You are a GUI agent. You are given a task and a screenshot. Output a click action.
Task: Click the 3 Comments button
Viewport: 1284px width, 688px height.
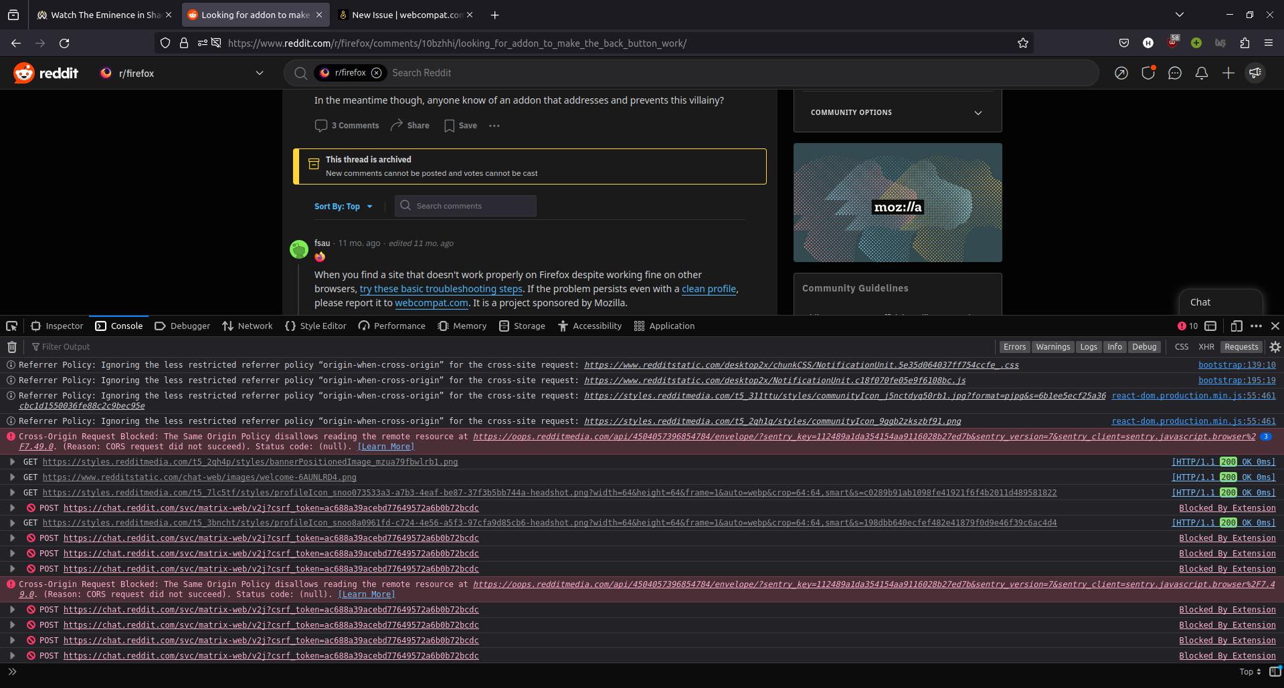[347, 125]
